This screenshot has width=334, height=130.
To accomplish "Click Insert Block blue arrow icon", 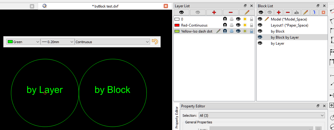I will 314,12.
